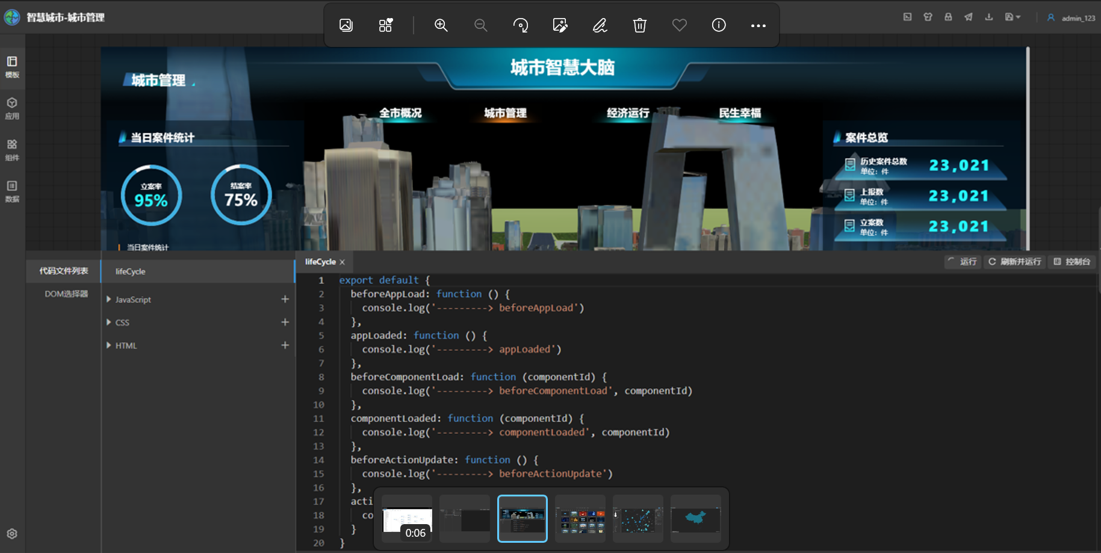
Task: Click the 运行 run button
Action: 962,262
